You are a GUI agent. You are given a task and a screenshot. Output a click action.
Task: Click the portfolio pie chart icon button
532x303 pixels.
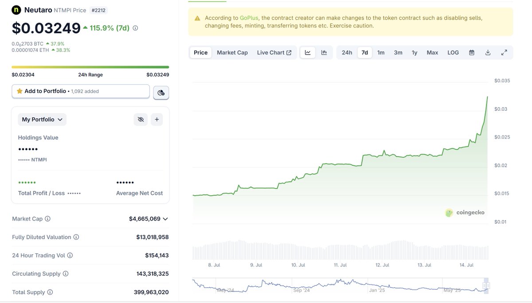click(161, 92)
